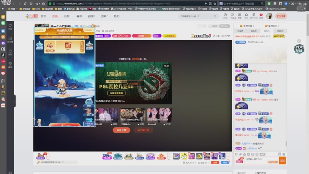This screenshot has height=174, width=309.
Task: Click the undo-close-tab arrow icon
Action: click(37, 3)
